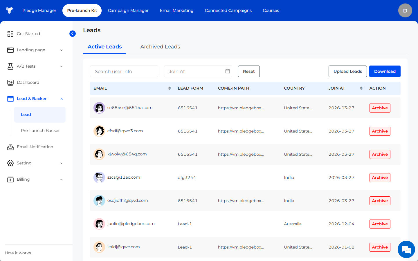This screenshot has height=261, width=418.
Task: Archive the lead se684se@6514a.com
Action: coord(380,108)
